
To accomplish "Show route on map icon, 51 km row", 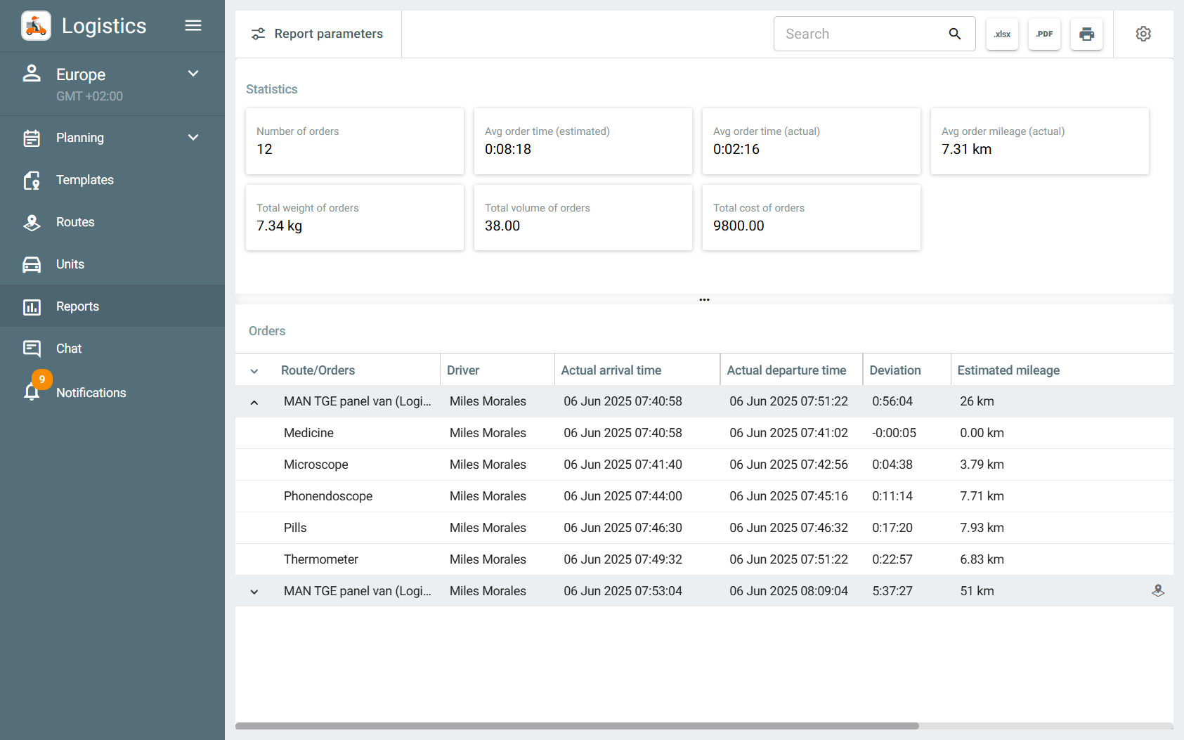I will pyautogui.click(x=1158, y=591).
